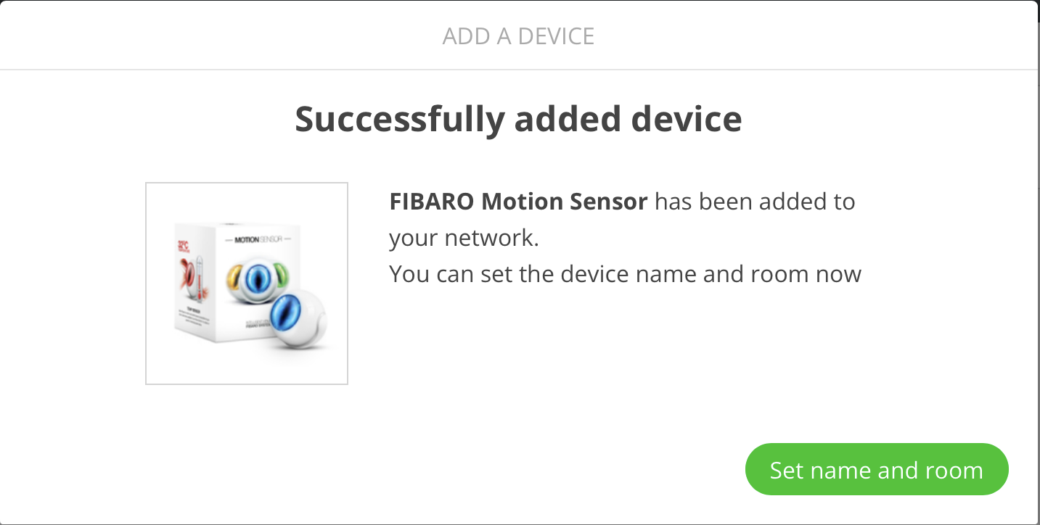Screen dimensions: 1040x525
Task: Click the green eye sensor on the box
Action: coord(280,276)
